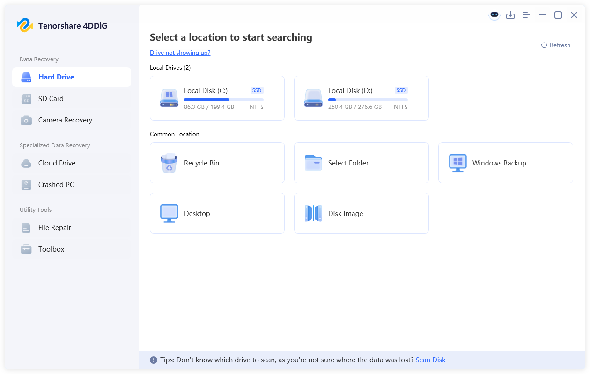
Task: Switch to Camera Recovery section
Action: tap(65, 120)
